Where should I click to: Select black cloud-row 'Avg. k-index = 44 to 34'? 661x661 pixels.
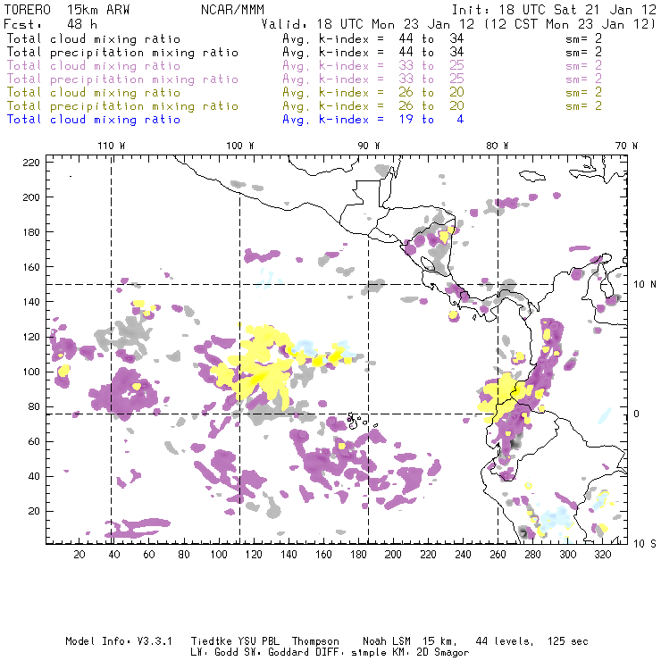373,38
